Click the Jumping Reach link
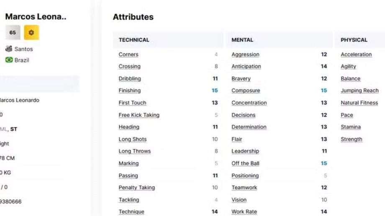This screenshot has width=385, height=216. tap(359, 90)
